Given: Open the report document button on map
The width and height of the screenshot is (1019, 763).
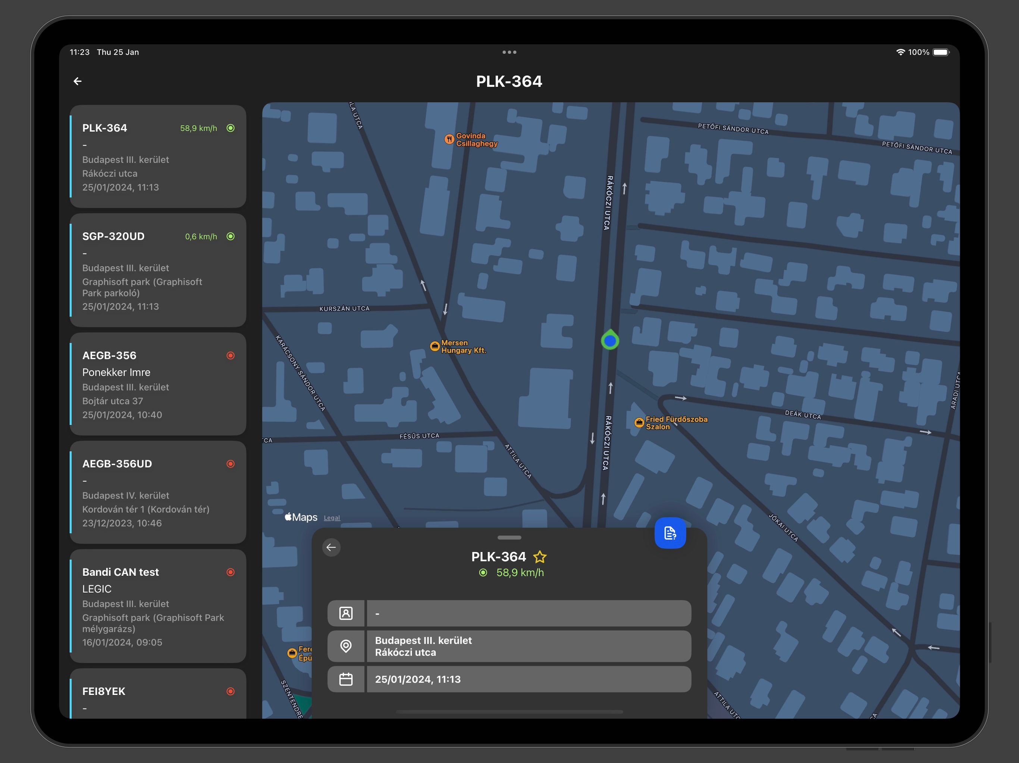Looking at the screenshot, I should pos(670,533).
